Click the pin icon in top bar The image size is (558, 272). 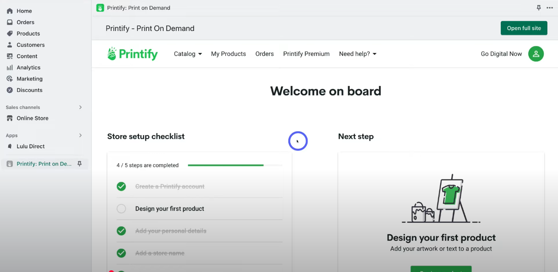[539, 8]
